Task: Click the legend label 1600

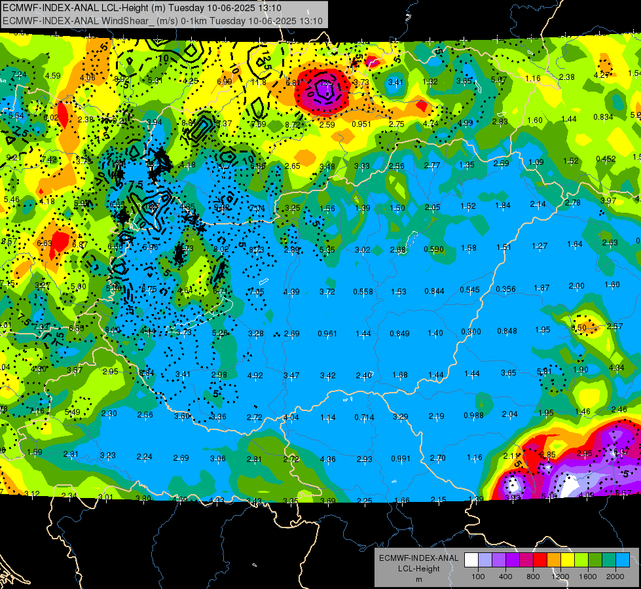Action: (x=587, y=577)
